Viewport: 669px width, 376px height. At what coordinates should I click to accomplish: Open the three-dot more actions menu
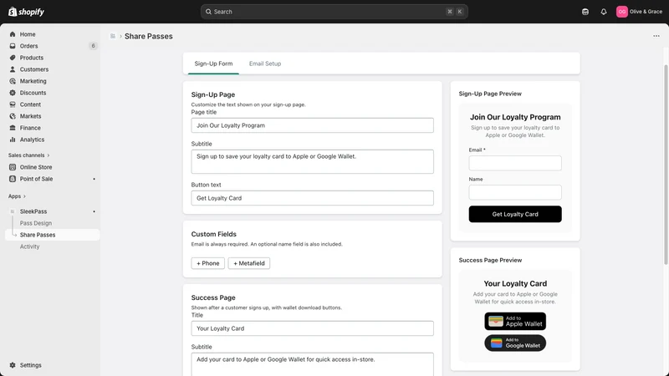[656, 36]
